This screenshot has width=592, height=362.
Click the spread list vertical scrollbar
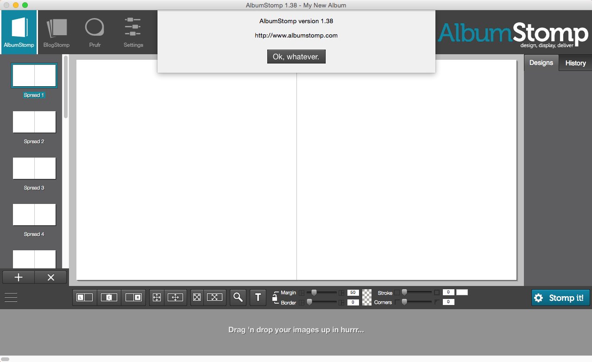[x=66, y=87]
